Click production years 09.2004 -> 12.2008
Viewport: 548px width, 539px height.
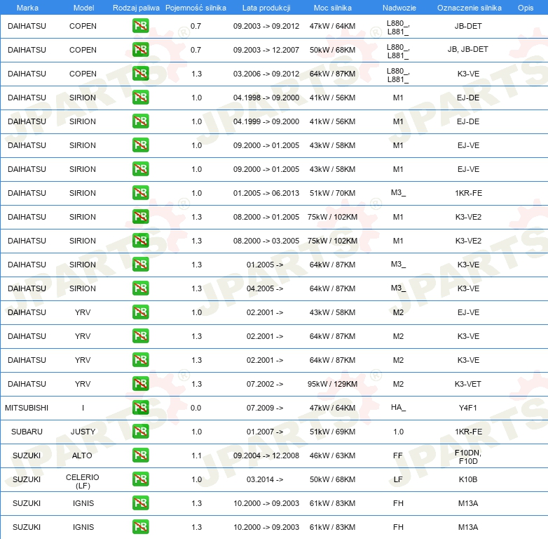tap(266, 455)
